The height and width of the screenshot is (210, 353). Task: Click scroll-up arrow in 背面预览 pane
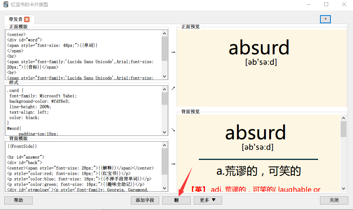(343, 118)
